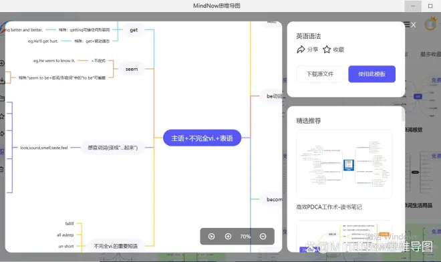
Task: Click 'eg.He seem to know it.' text
Action: [54, 61]
